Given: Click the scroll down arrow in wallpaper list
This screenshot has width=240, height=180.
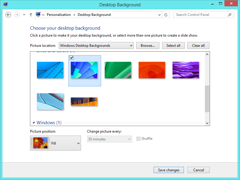Looking at the screenshot, I should pos(207,123).
